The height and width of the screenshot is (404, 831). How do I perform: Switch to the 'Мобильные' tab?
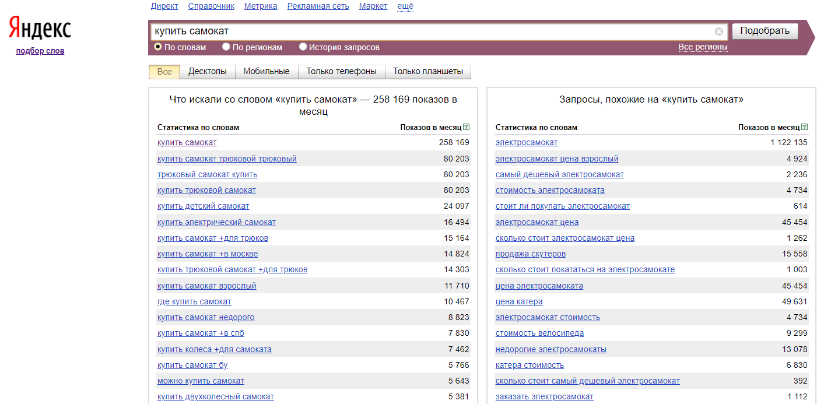pyautogui.click(x=267, y=72)
